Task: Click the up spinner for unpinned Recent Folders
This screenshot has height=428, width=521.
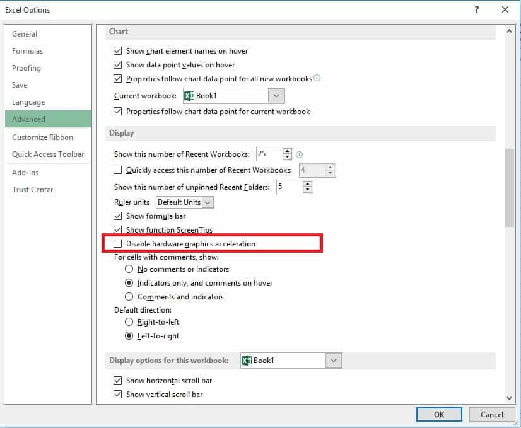Action: [307, 183]
